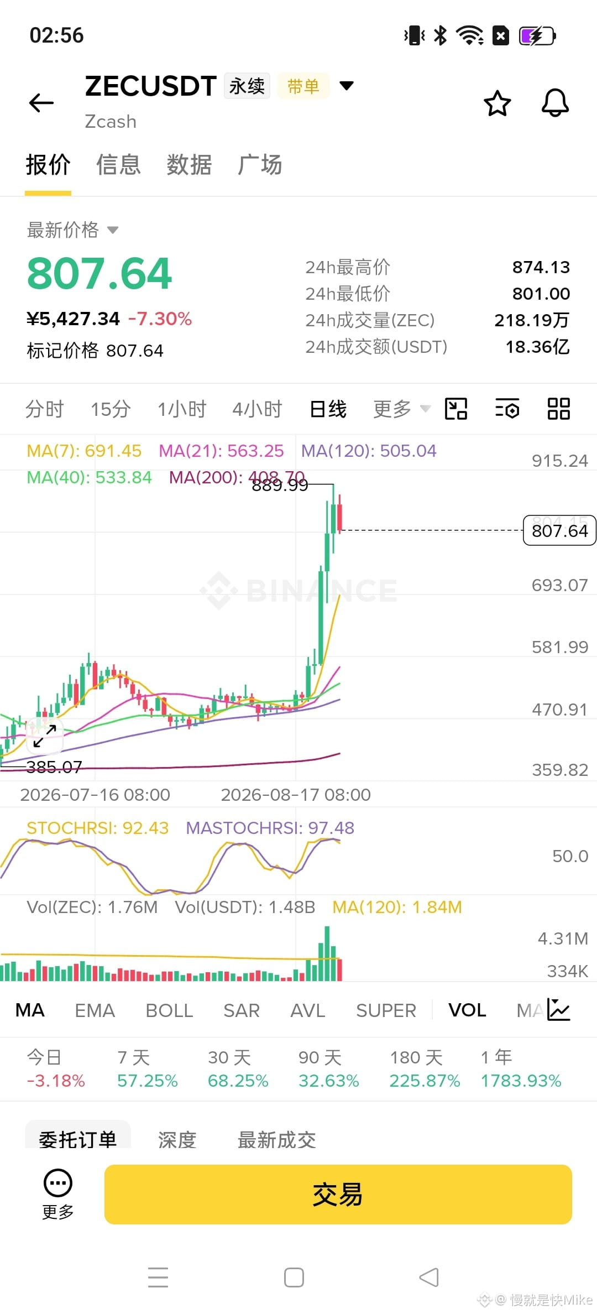The image size is (597, 1314).
Task: Tap the vibrate mode status icon
Action: (414, 36)
